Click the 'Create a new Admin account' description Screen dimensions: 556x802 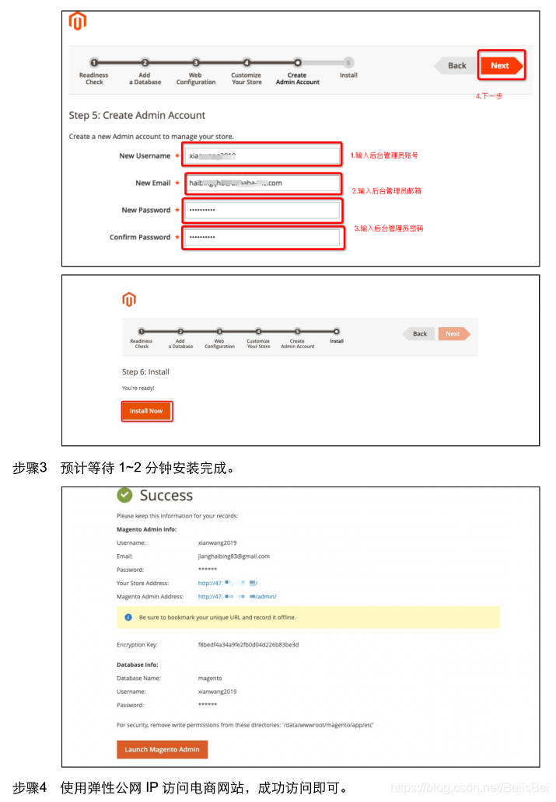pyautogui.click(x=151, y=137)
